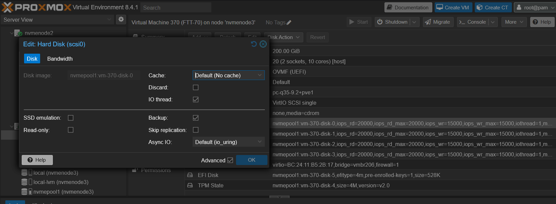Reset the Edit Hard Disk dialog form

coord(254,44)
